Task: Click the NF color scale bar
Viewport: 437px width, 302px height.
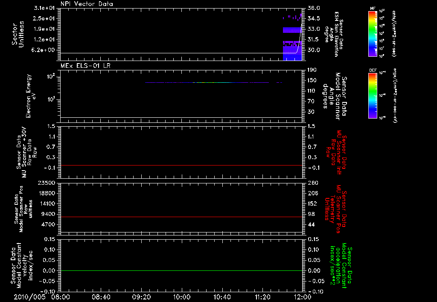Action: [373, 33]
